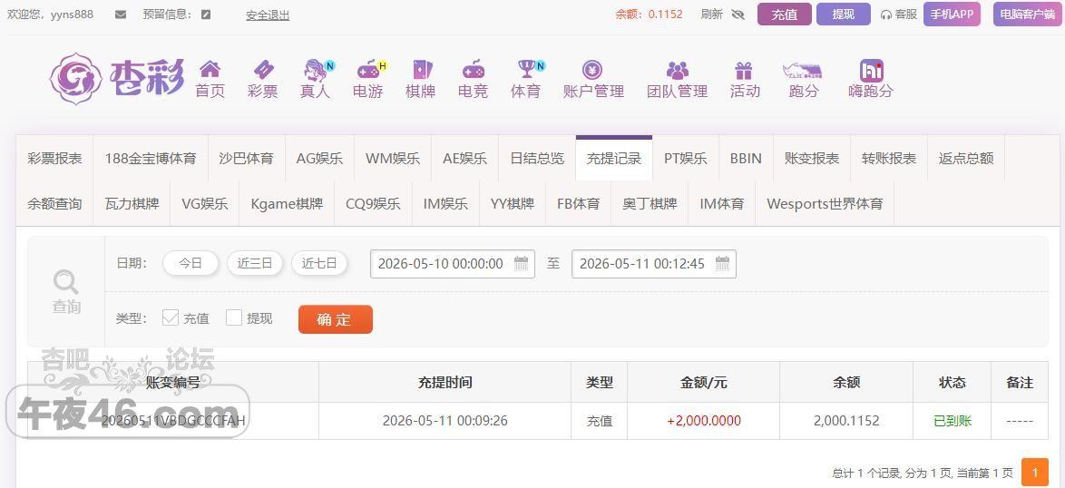Open the 嗨跑分 hi icon
Screen dimensions: 1065x488
(872, 70)
